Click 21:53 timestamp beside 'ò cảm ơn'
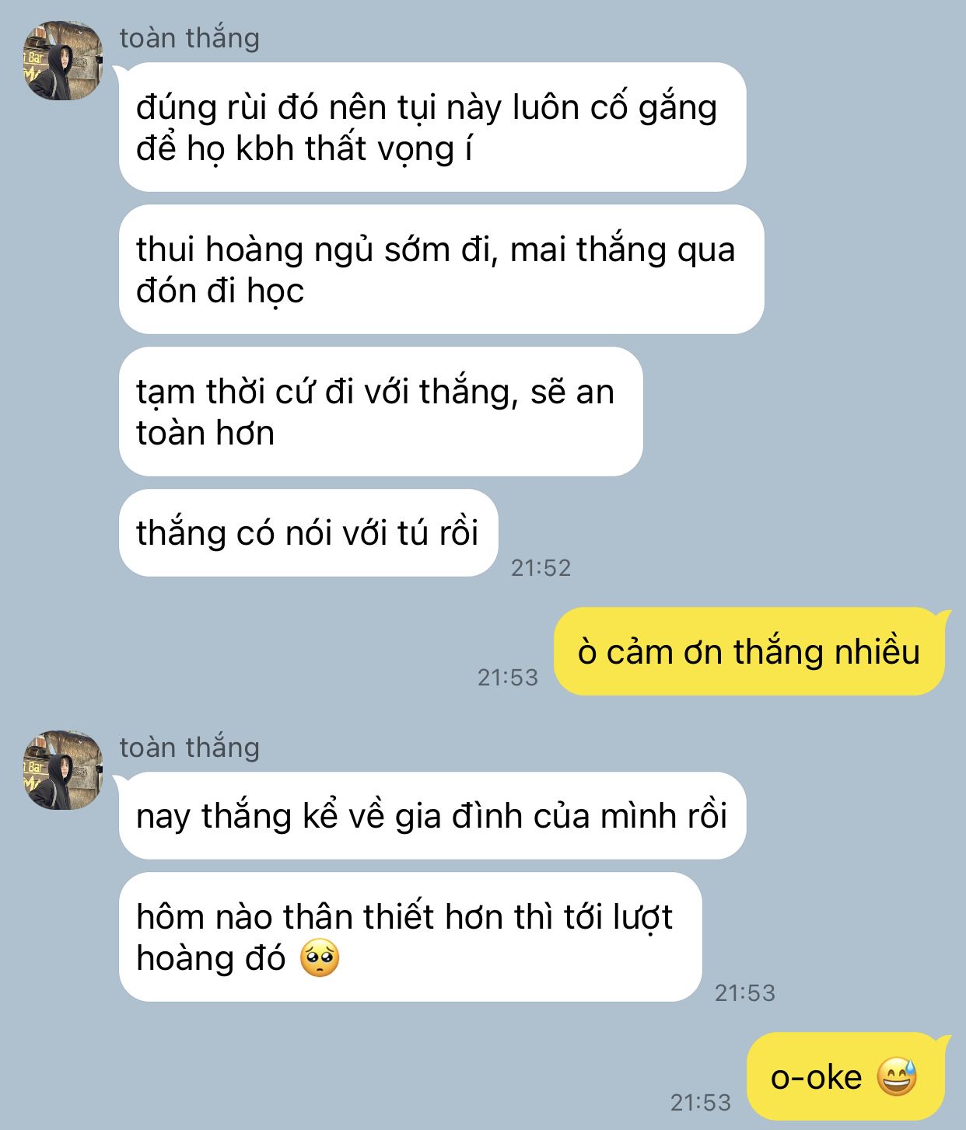Image resolution: width=966 pixels, height=1130 pixels. [x=508, y=677]
